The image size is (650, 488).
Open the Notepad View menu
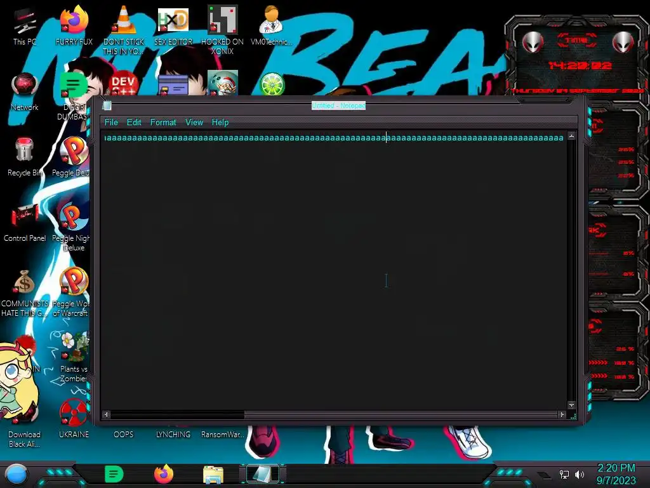194,123
